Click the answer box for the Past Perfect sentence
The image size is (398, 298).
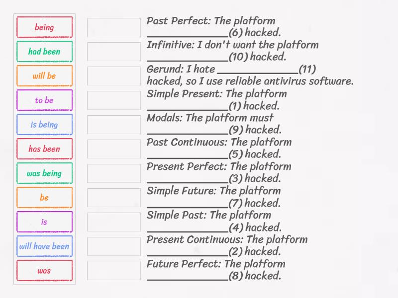pyautogui.click(x=113, y=27)
